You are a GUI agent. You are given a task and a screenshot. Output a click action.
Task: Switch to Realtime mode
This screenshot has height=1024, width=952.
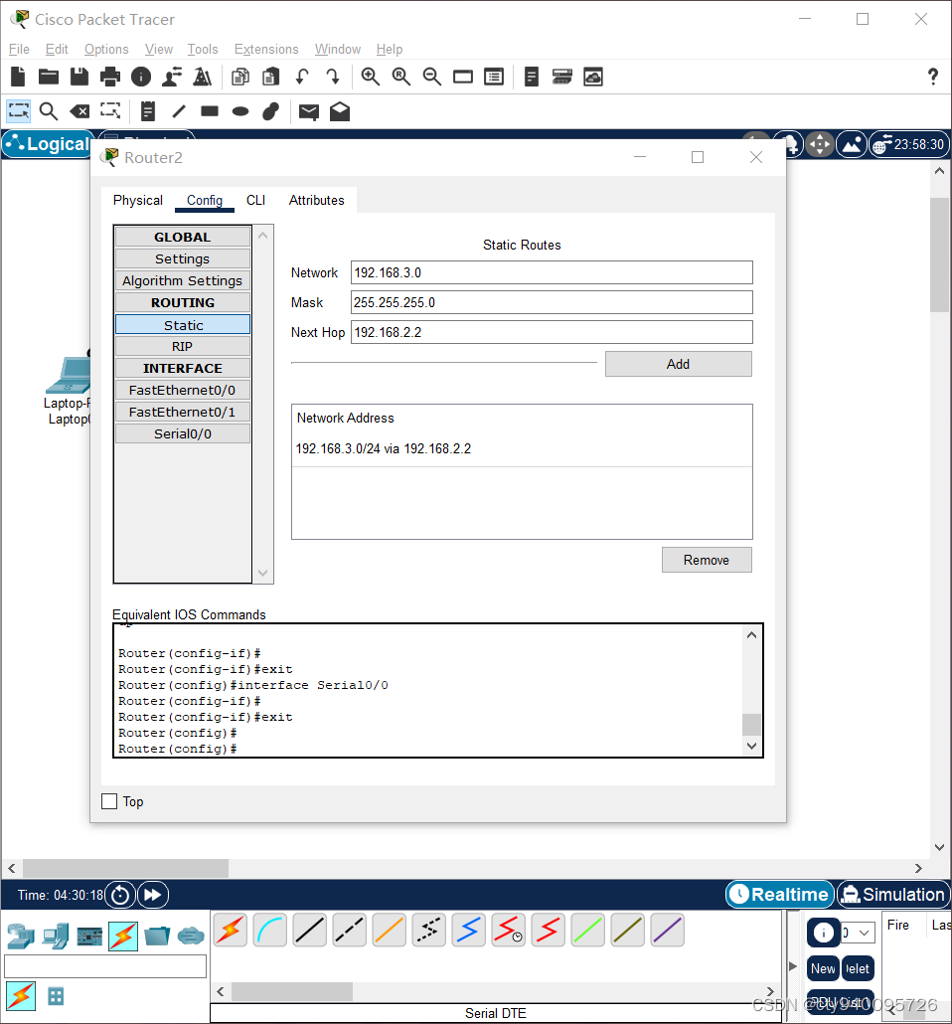[780, 894]
